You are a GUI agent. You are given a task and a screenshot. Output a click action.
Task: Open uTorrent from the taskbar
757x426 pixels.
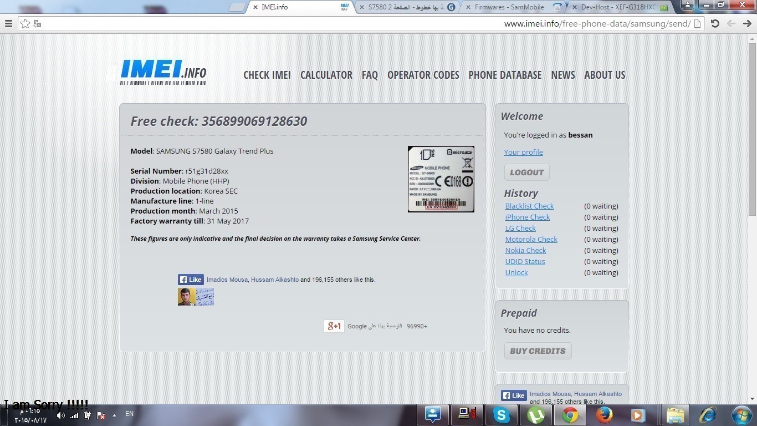coord(536,414)
